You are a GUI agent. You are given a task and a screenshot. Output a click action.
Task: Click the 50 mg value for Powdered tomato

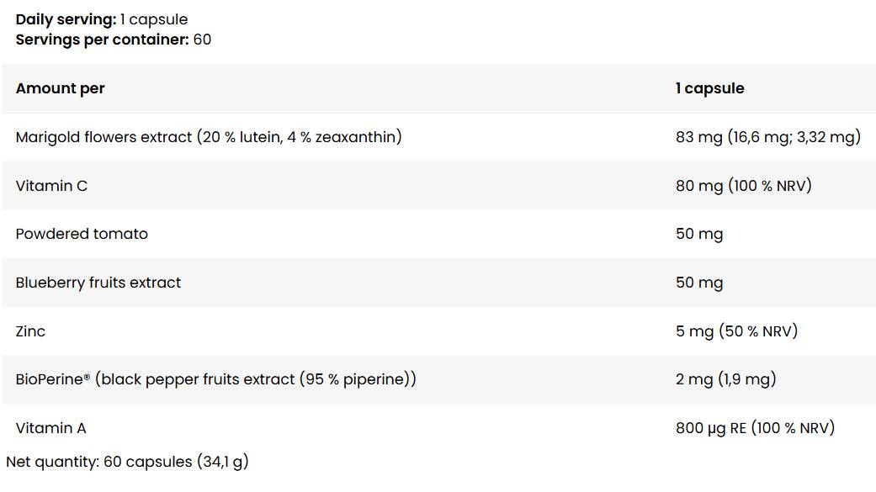[x=698, y=234]
